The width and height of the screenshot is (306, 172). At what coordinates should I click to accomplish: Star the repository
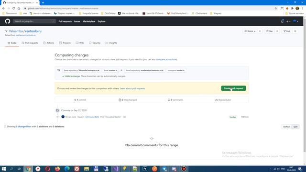(x=269, y=31)
